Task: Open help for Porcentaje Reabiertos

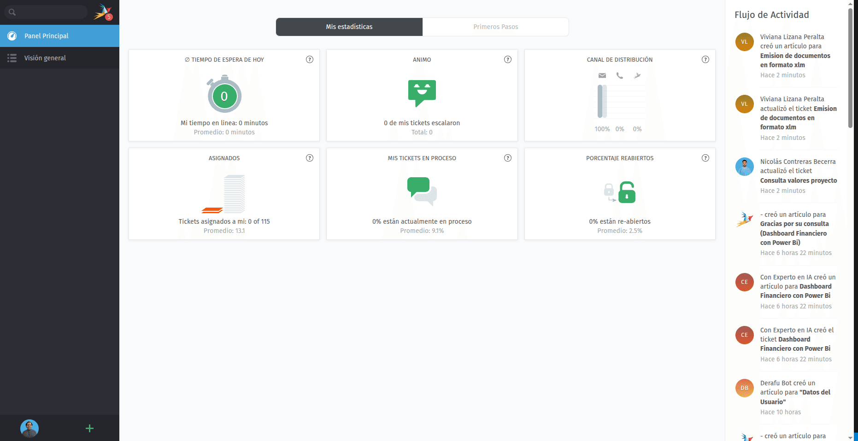Action: coord(705,158)
